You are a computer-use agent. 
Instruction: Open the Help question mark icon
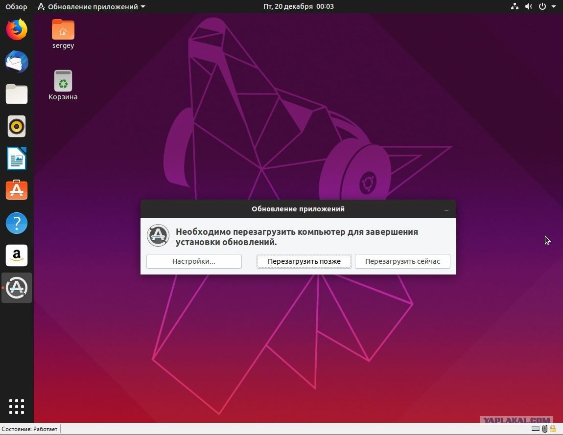point(17,223)
